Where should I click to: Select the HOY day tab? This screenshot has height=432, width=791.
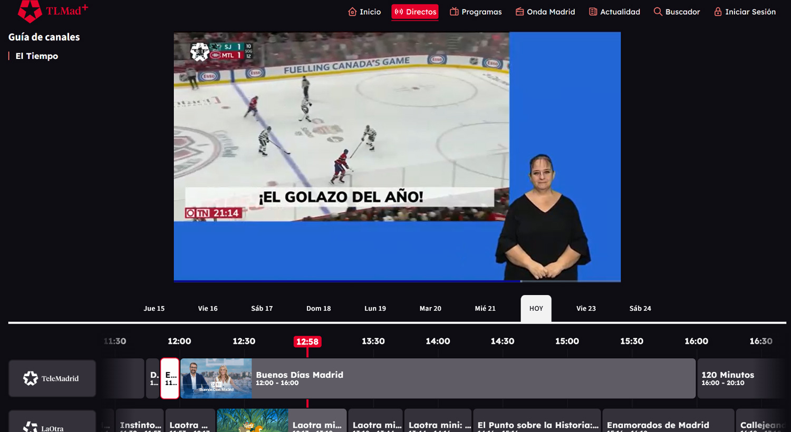pos(536,309)
